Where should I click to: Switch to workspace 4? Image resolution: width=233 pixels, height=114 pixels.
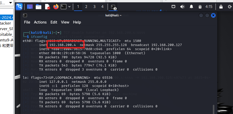tap(102, 7)
